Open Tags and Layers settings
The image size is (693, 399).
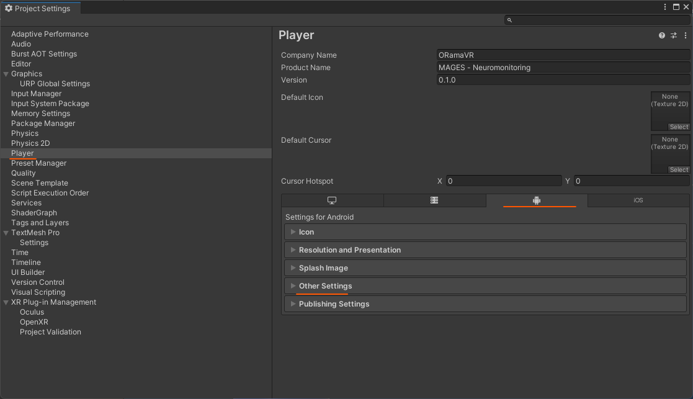point(40,223)
